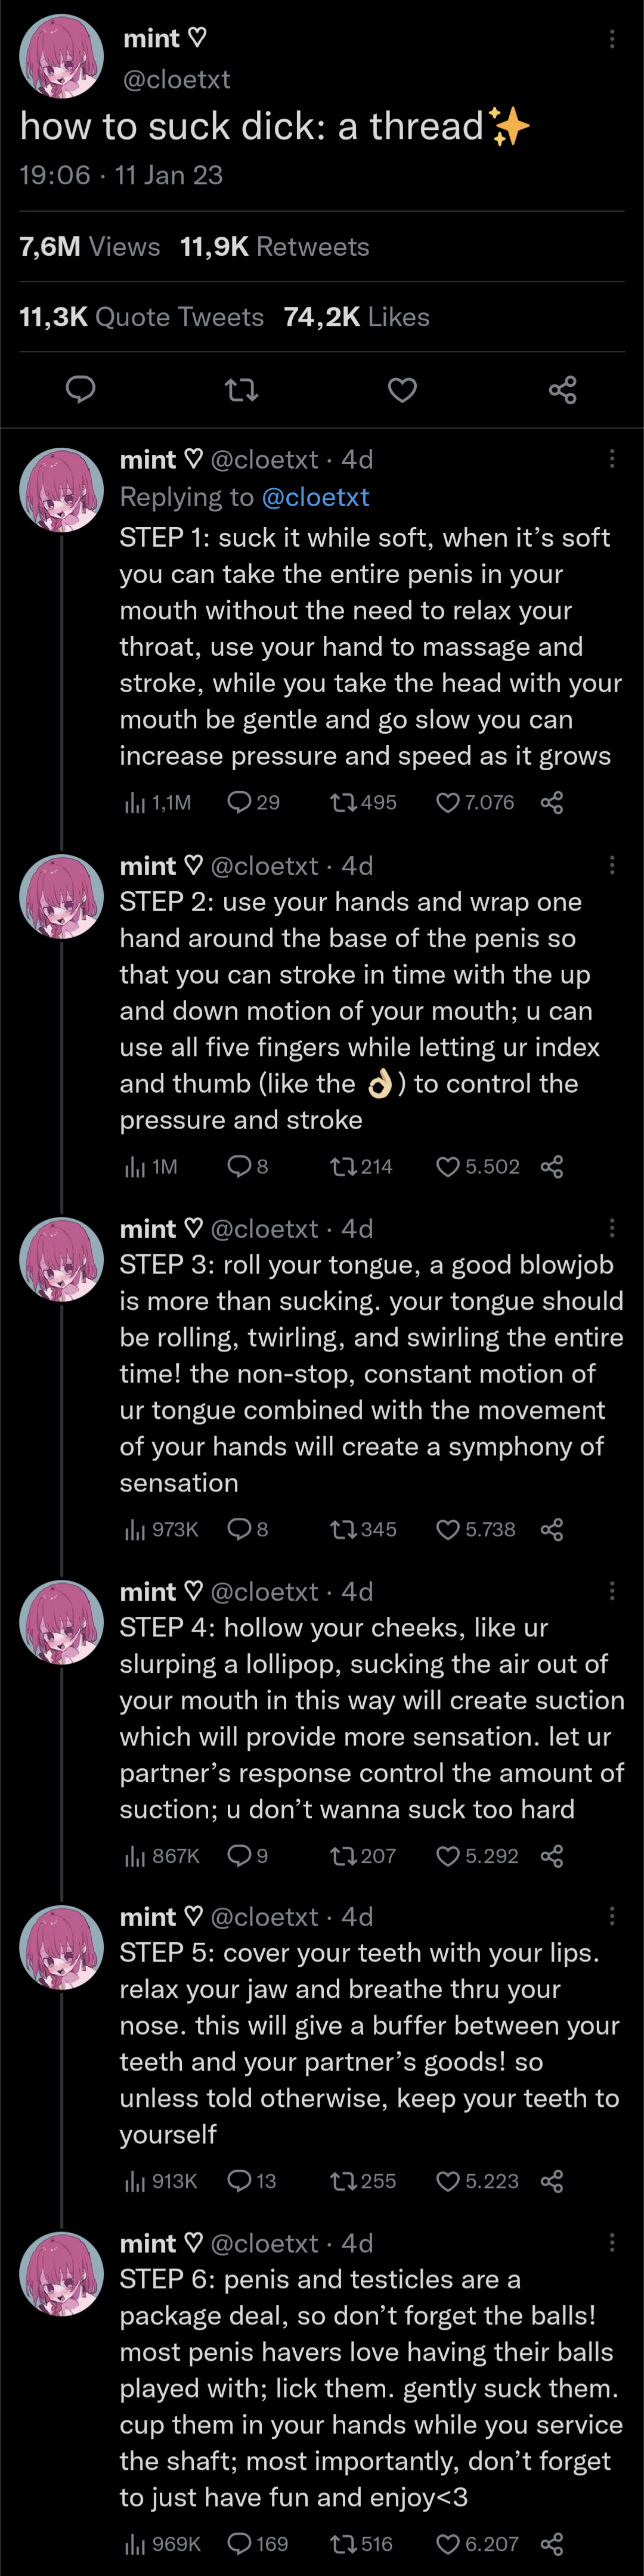Open the profile avatar on the STEP 3 tweet
This screenshot has height=2576, width=644.
61,1259
